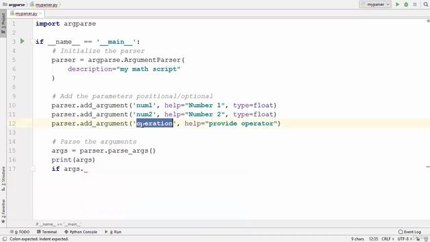Open Search Everywhere magnifier icon
This screenshot has height=242, width=430.
click(x=426, y=5)
